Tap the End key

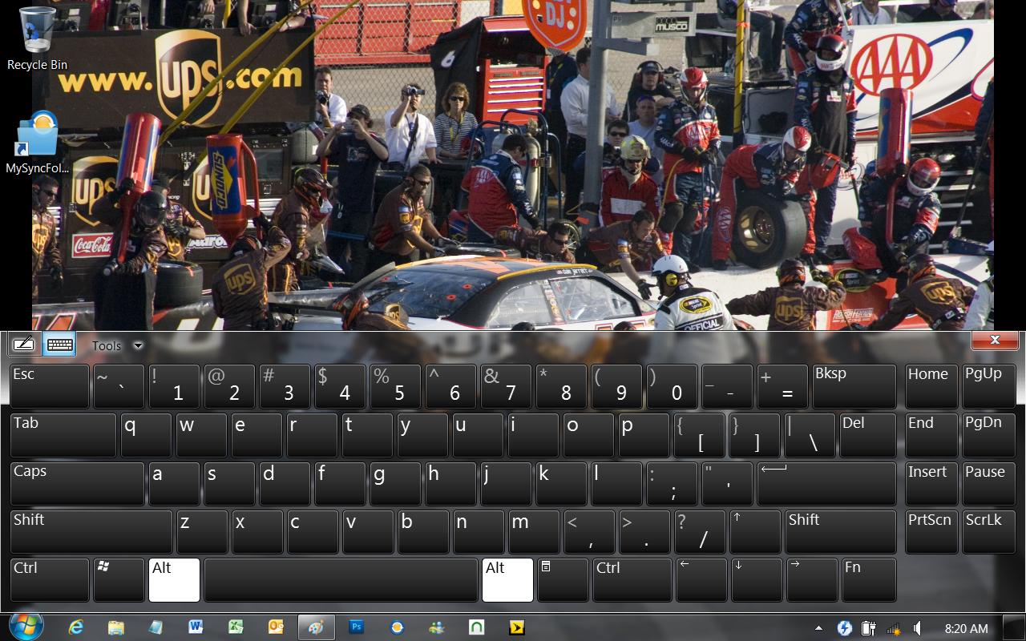pos(931,435)
